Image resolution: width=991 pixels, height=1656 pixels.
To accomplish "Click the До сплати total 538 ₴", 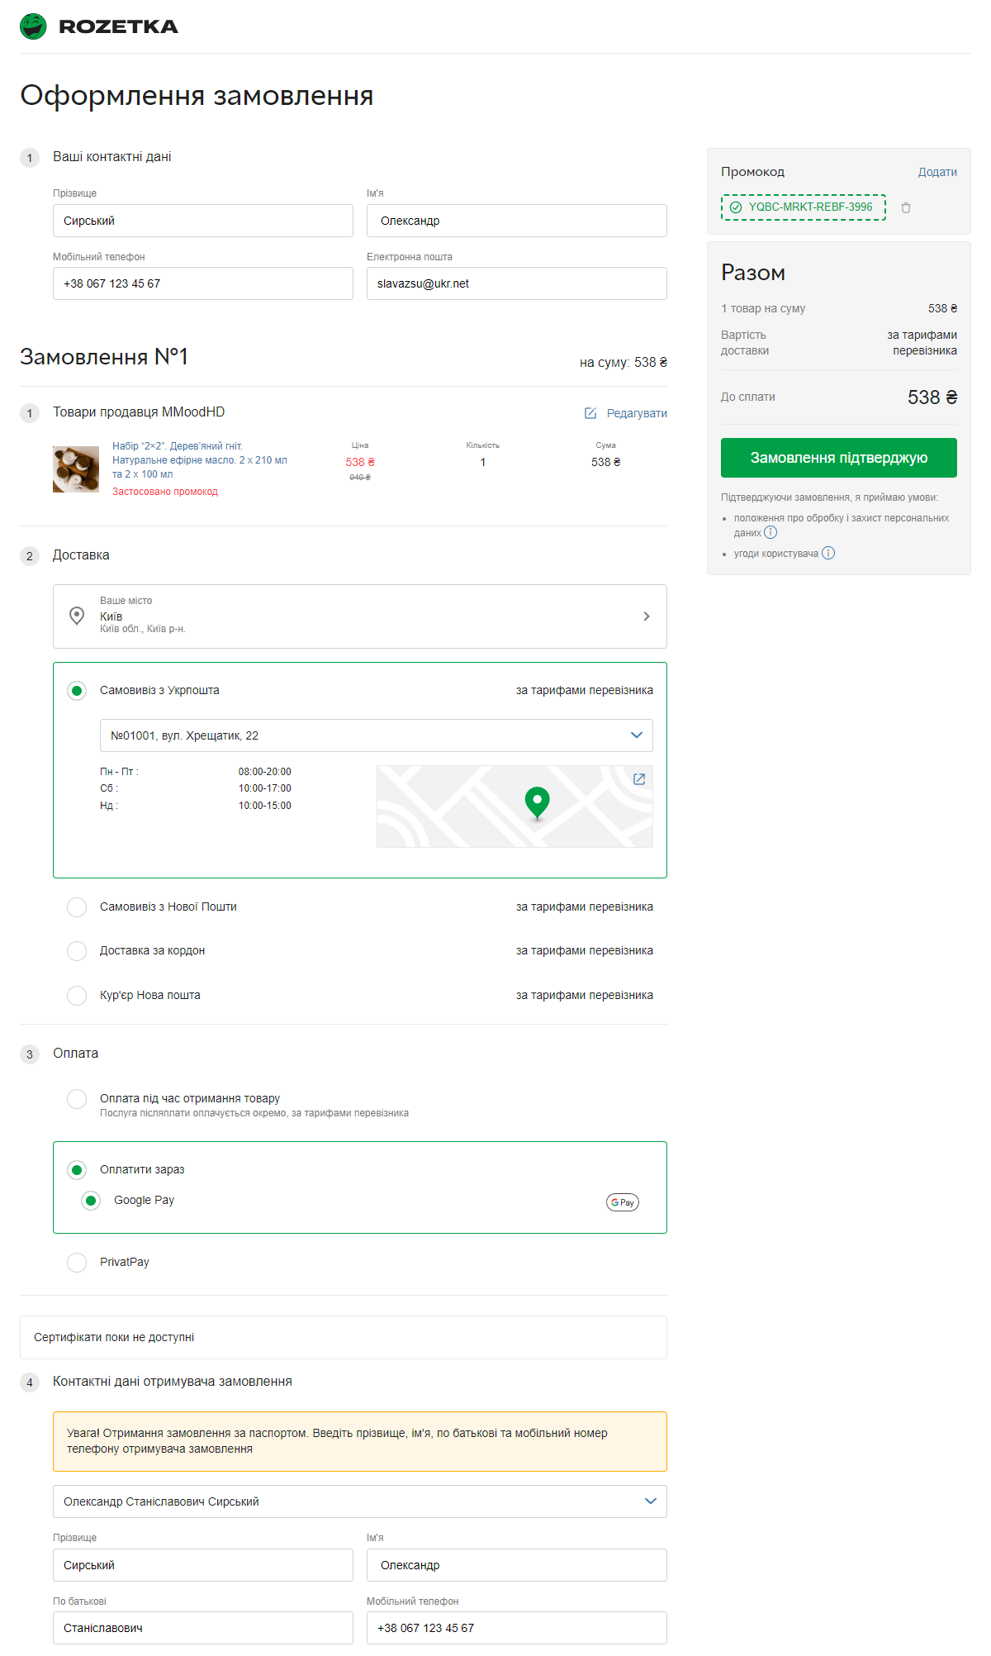I will pyautogui.click(x=932, y=397).
